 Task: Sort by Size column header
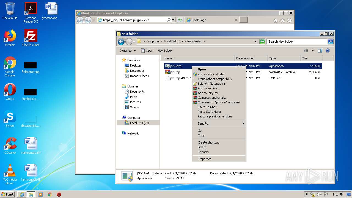[x=312, y=58]
